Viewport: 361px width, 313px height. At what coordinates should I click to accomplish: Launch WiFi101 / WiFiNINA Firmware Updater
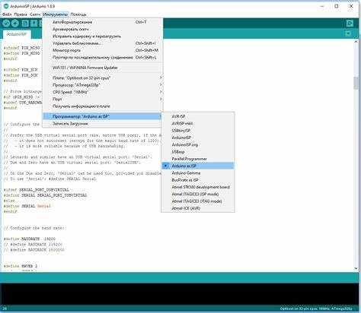click(x=102, y=68)
